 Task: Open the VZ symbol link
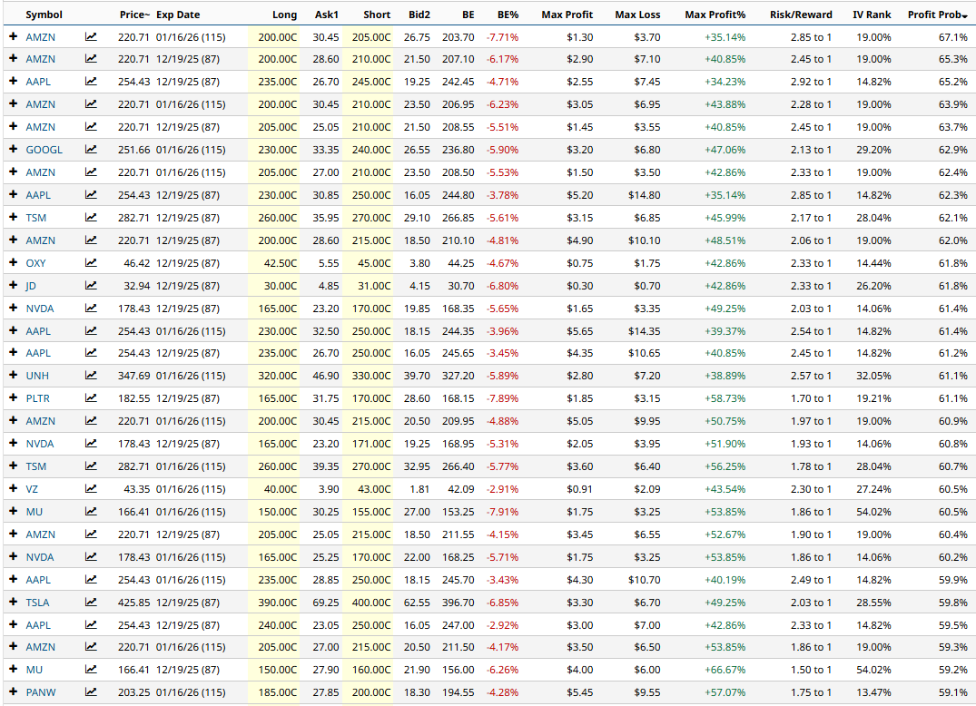pyautogui.click(x=32, y=489)
